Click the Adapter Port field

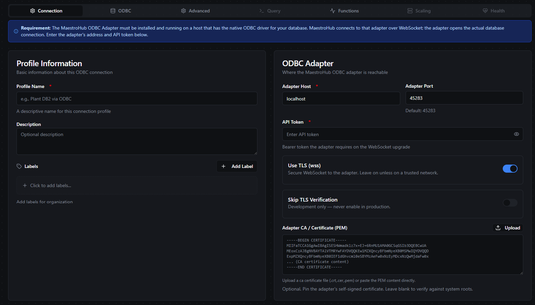464,98
